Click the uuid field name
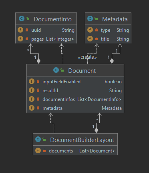Image resolution: width=149 pixels, height=173 pixels. [36, 30]
